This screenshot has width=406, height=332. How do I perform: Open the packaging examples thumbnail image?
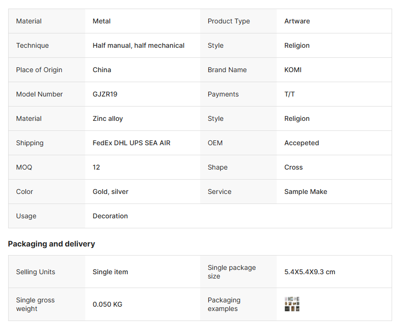point(292,304)
